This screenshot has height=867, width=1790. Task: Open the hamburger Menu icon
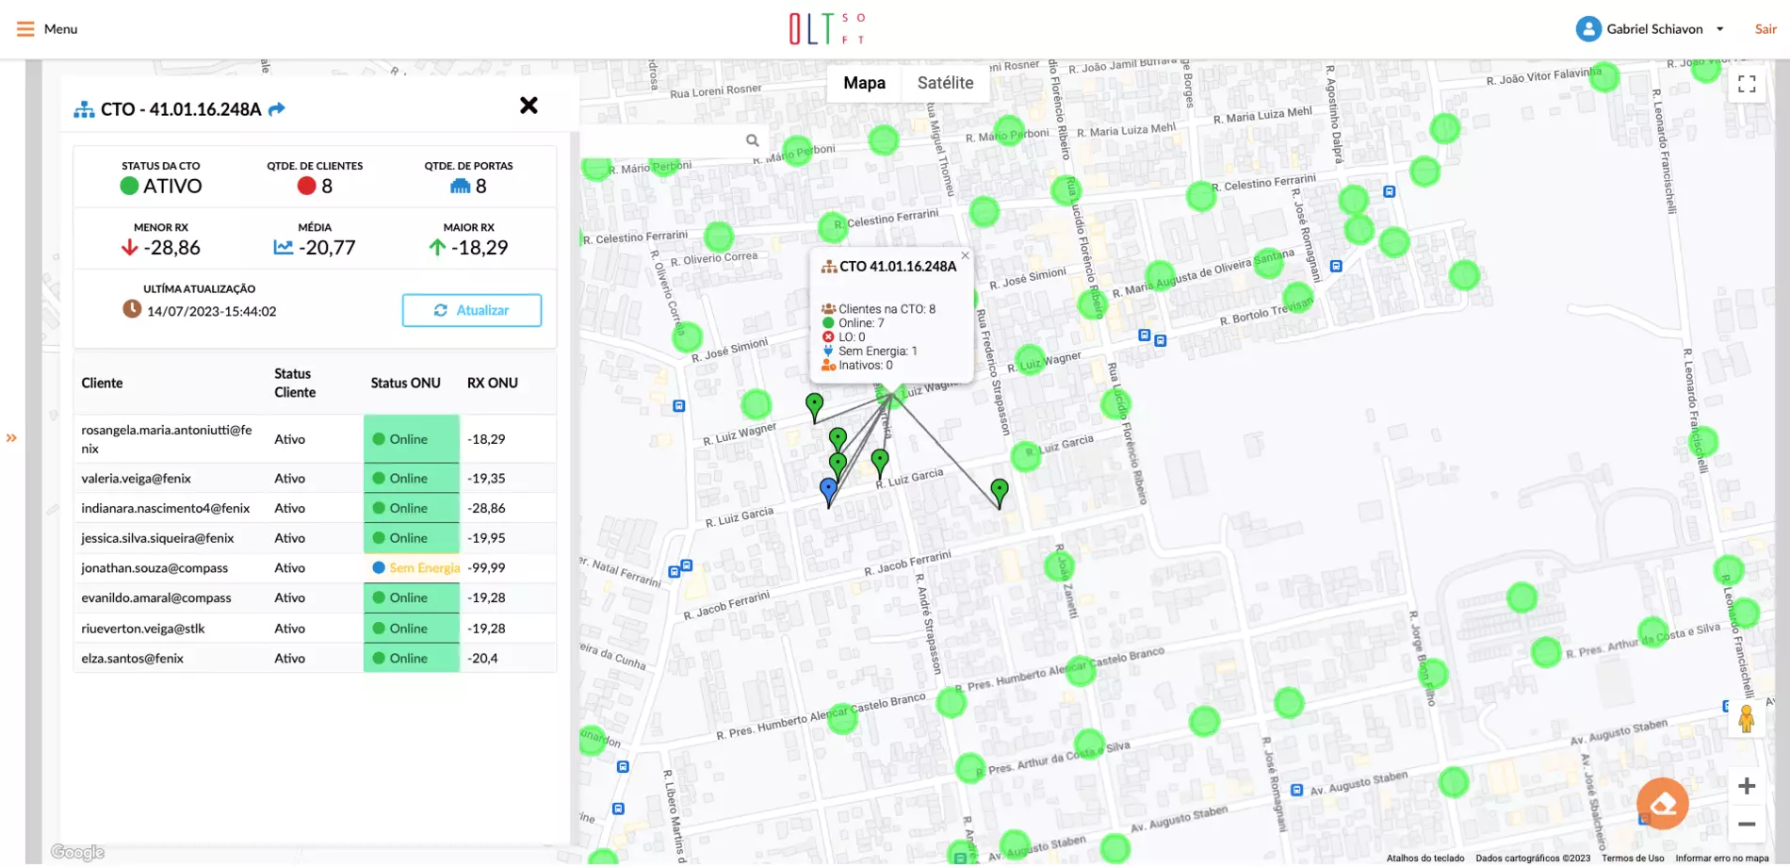tap(25, 29)
